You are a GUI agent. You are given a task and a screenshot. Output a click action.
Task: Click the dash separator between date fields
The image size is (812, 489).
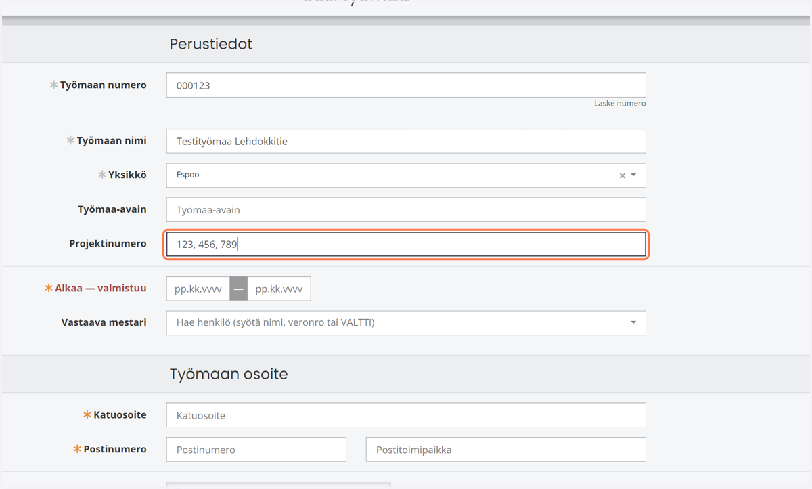238,289
